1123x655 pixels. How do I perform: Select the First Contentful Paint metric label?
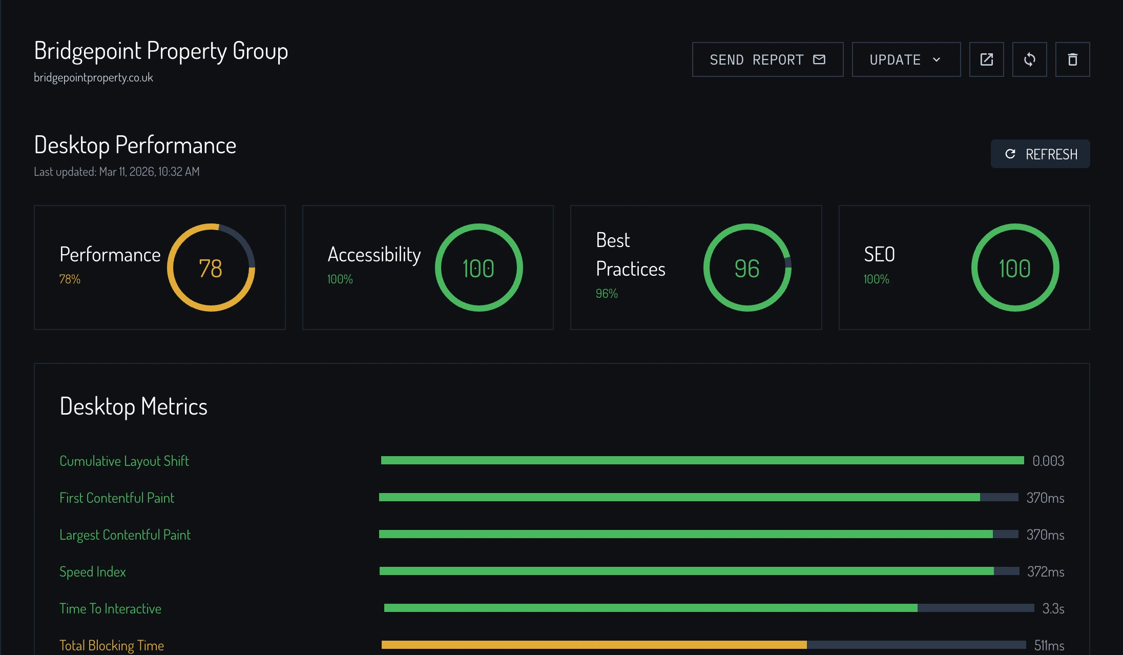pos(117,498)
